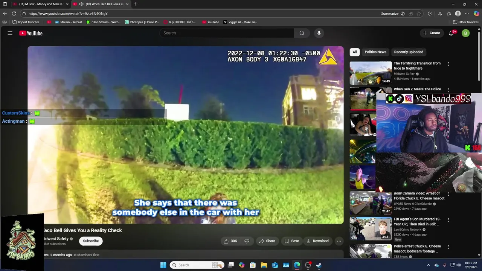Open options for Terrifying Transition video
The width and height of the screenshot is (482, 271).
448,64
